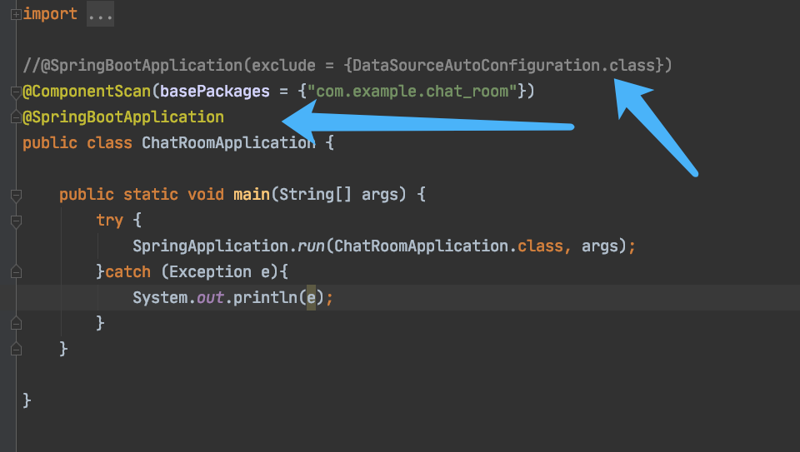The height and width of the screenshot is (452, 800).
Task: Click fold end marker at main method closing brace
Action: click(x=16, y=350)
